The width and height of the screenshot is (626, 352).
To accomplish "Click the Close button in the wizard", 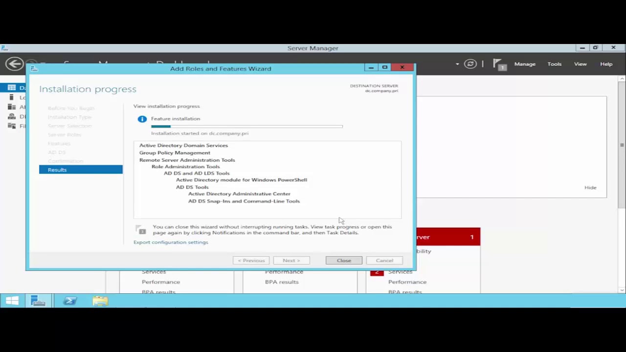I will point(344,261).
